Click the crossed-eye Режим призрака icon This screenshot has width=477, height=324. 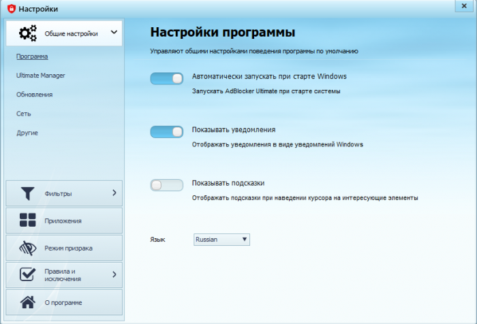[x=27, y=248]
